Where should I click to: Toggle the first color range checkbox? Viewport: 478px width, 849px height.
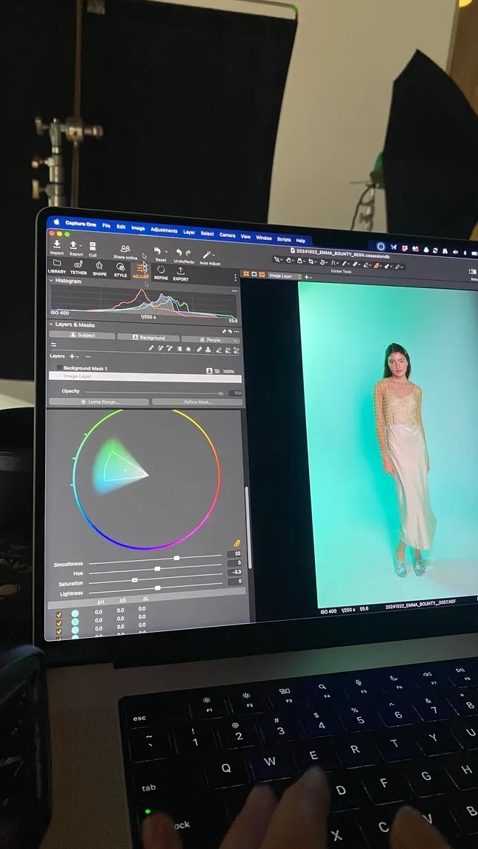tap(59, 615)
